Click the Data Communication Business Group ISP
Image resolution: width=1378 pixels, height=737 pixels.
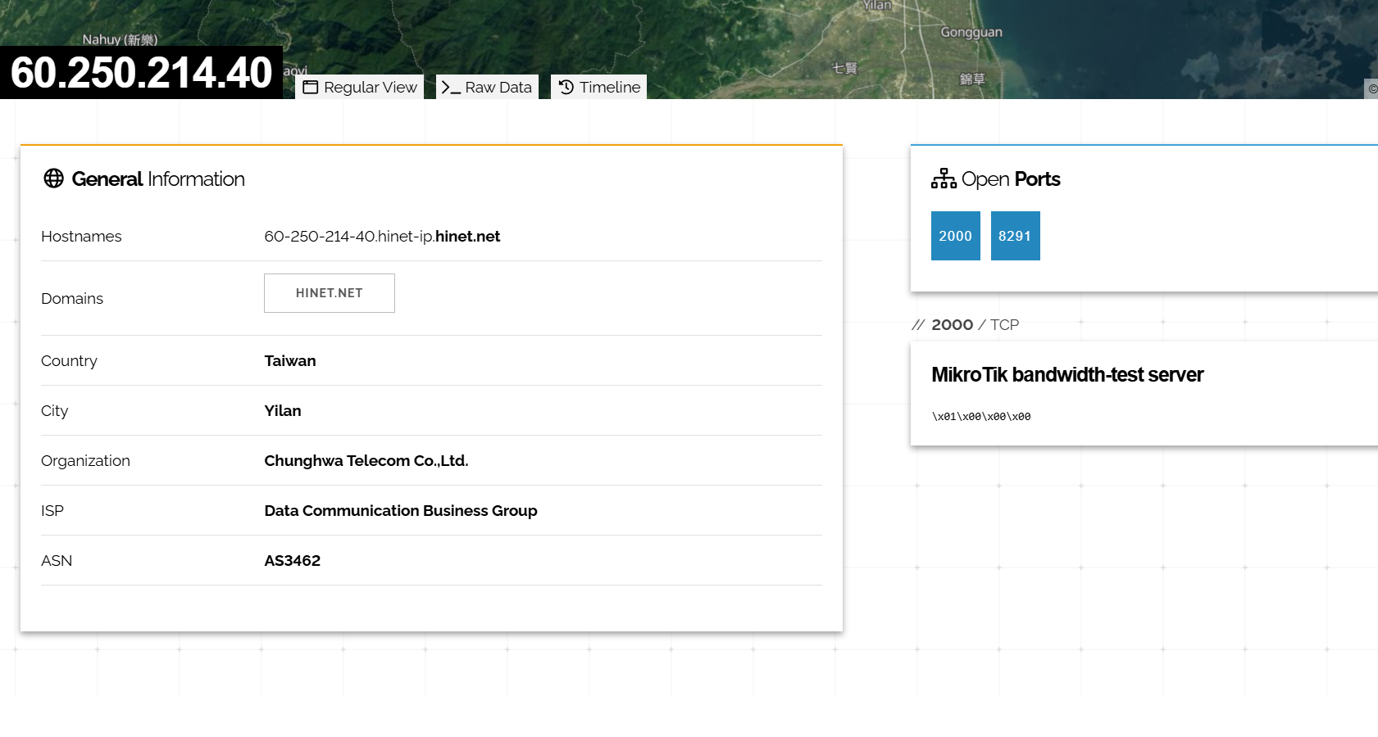point(400,511)
